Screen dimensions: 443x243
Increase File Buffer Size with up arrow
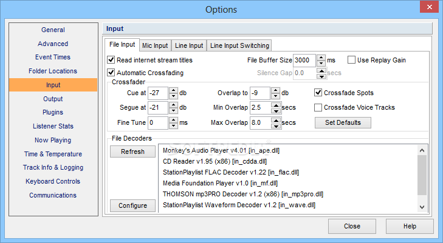pos(321,58)
